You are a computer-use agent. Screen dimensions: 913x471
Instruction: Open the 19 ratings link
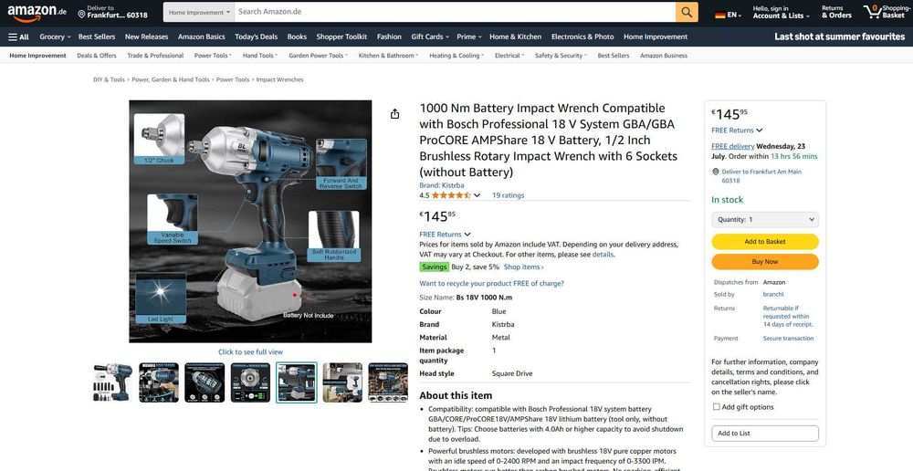(508, 195)
